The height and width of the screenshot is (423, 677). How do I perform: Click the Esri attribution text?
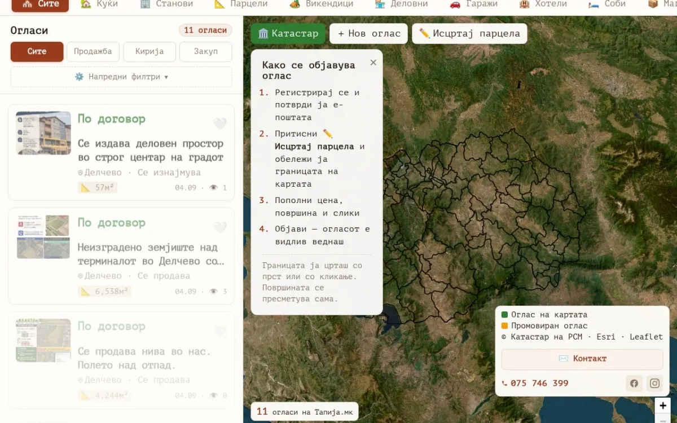[x=605, y=337]
